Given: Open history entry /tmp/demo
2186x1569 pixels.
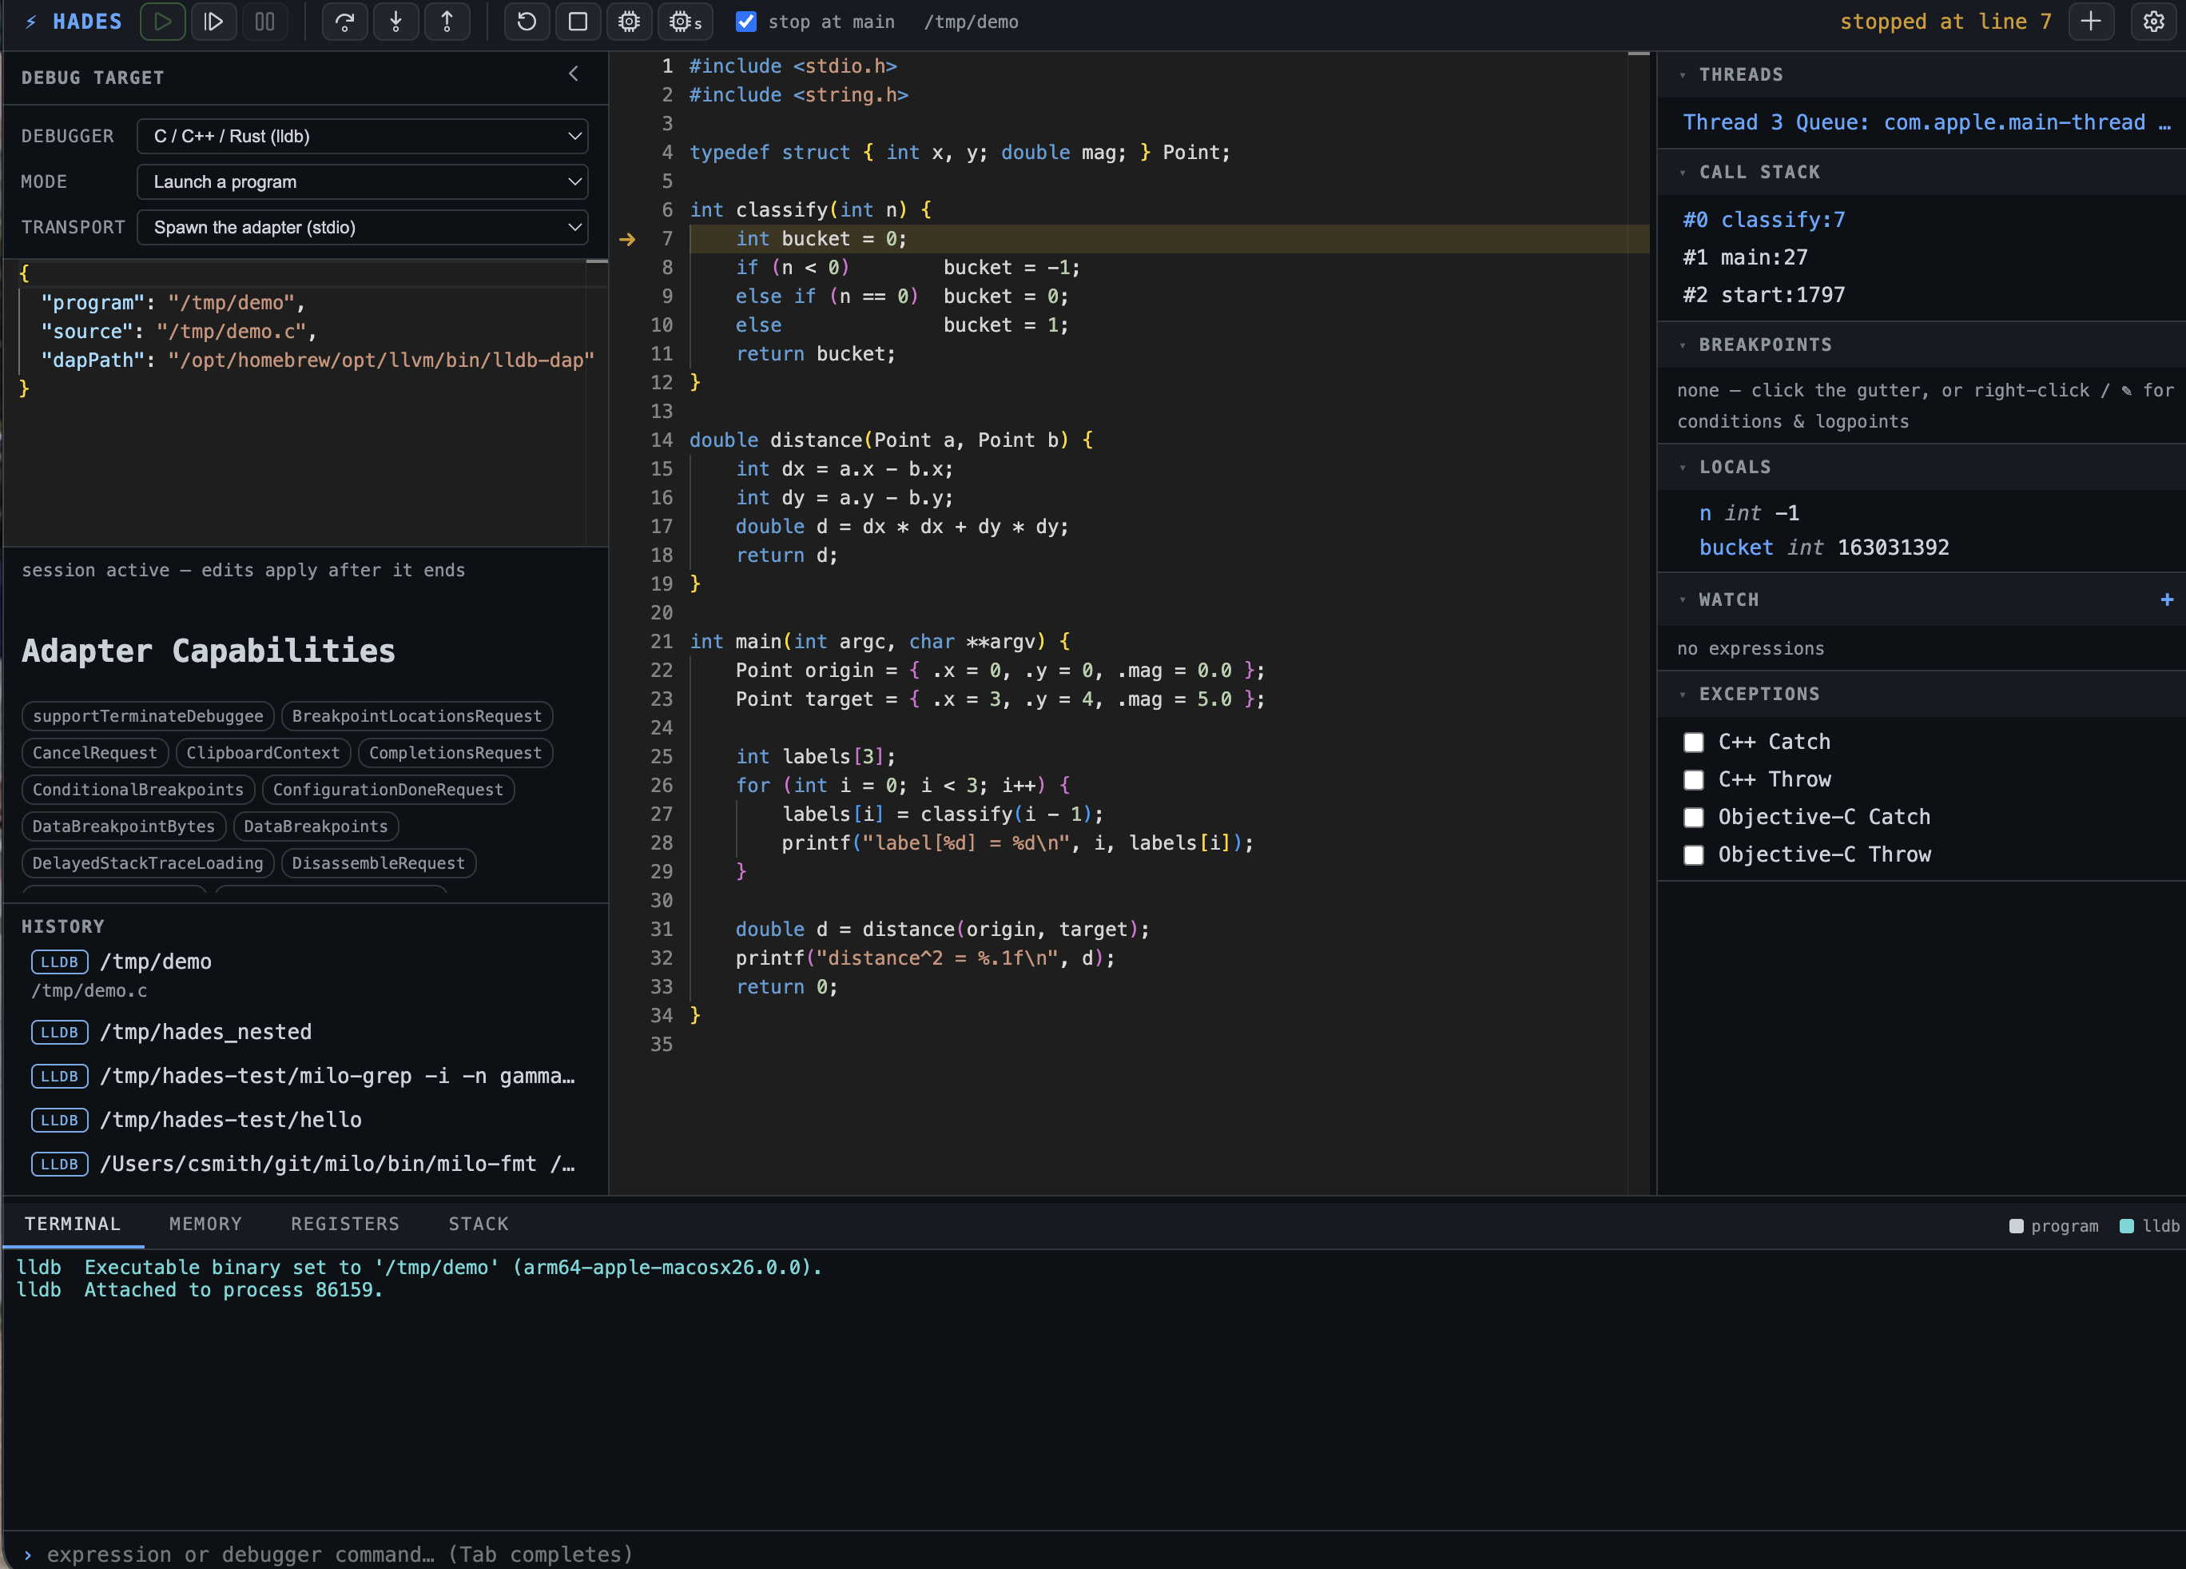Looking at the screenshot, I should tap(304, 974).
